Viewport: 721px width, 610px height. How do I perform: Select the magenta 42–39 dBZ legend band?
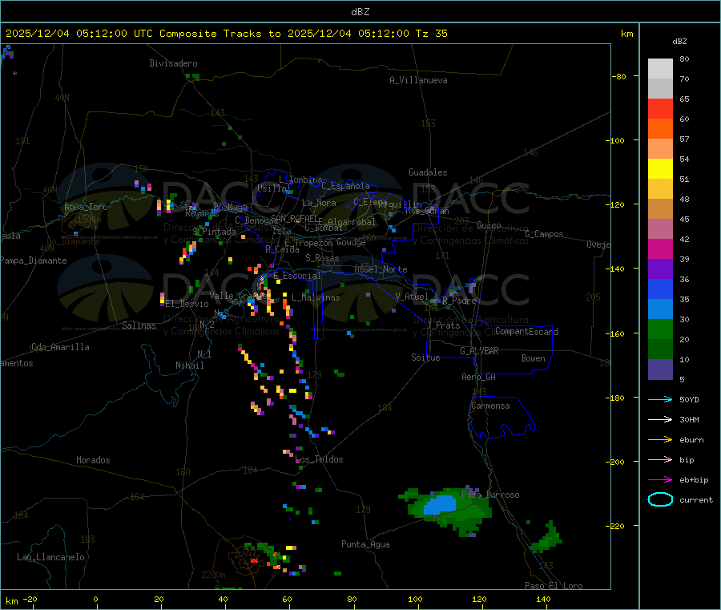click(660, 248)
